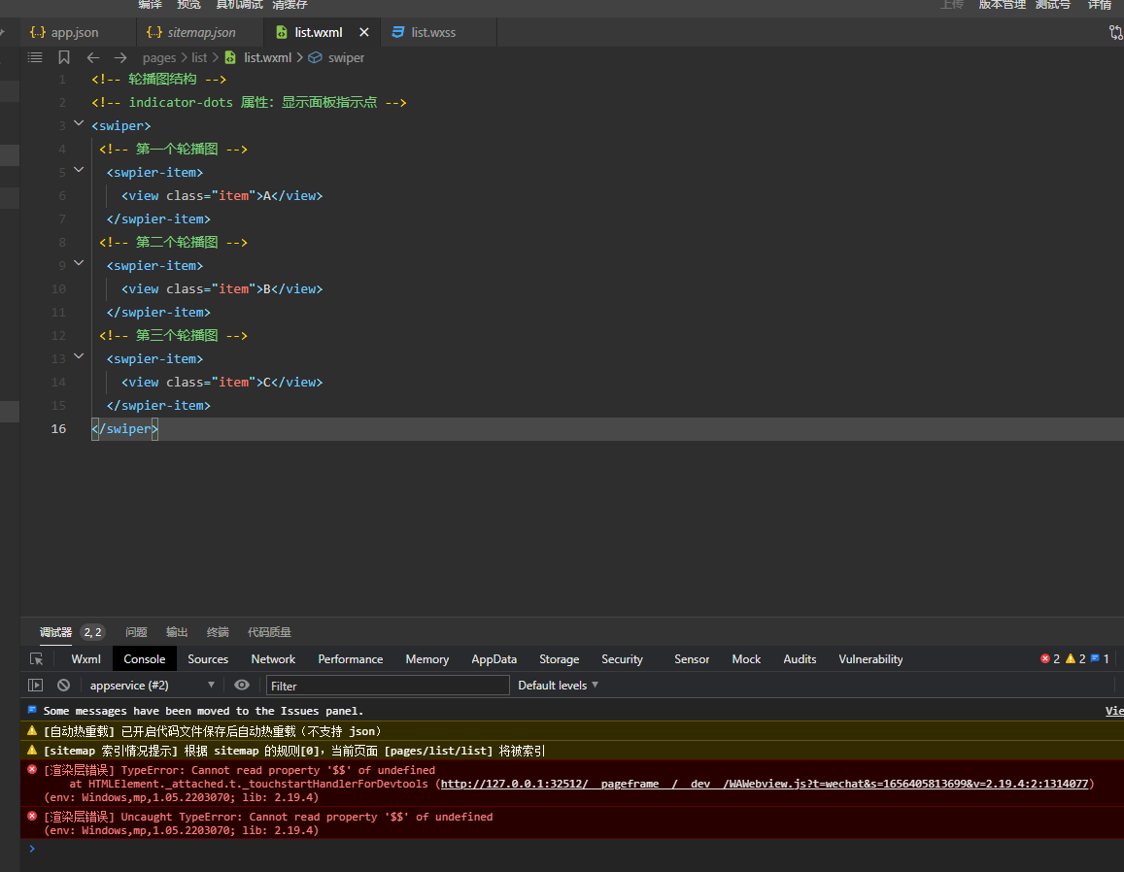Screen dimensions: 1124x872
Task: Open the Sensor devtools tab
Action: (x=692, y=659)
